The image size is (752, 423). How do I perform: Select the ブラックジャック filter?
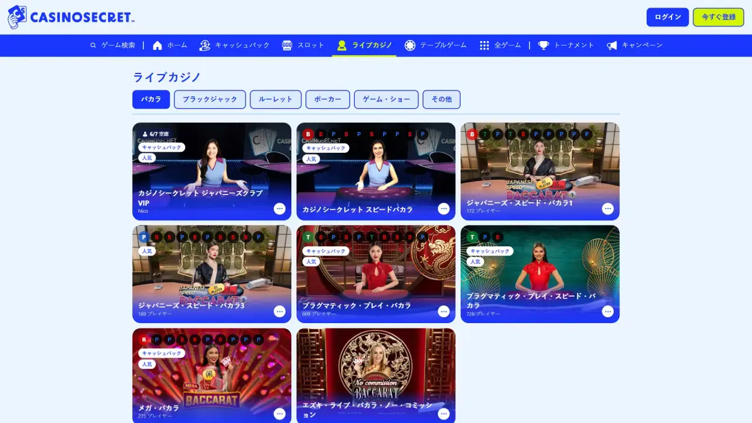210,99
